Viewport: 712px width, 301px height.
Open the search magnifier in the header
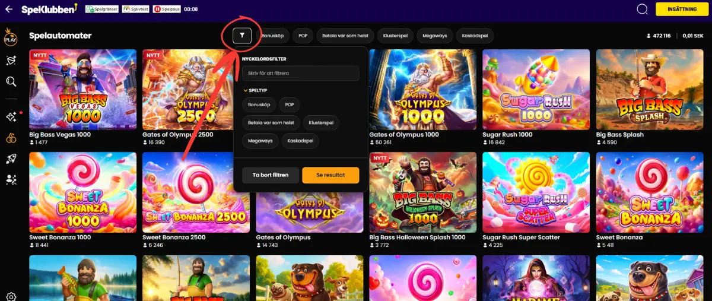[x=642, y=9]
